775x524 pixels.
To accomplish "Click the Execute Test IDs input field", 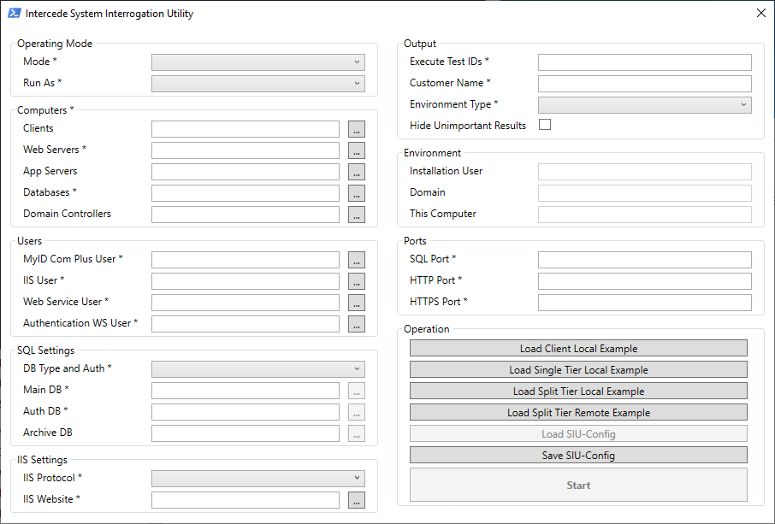I will [644, 62].
